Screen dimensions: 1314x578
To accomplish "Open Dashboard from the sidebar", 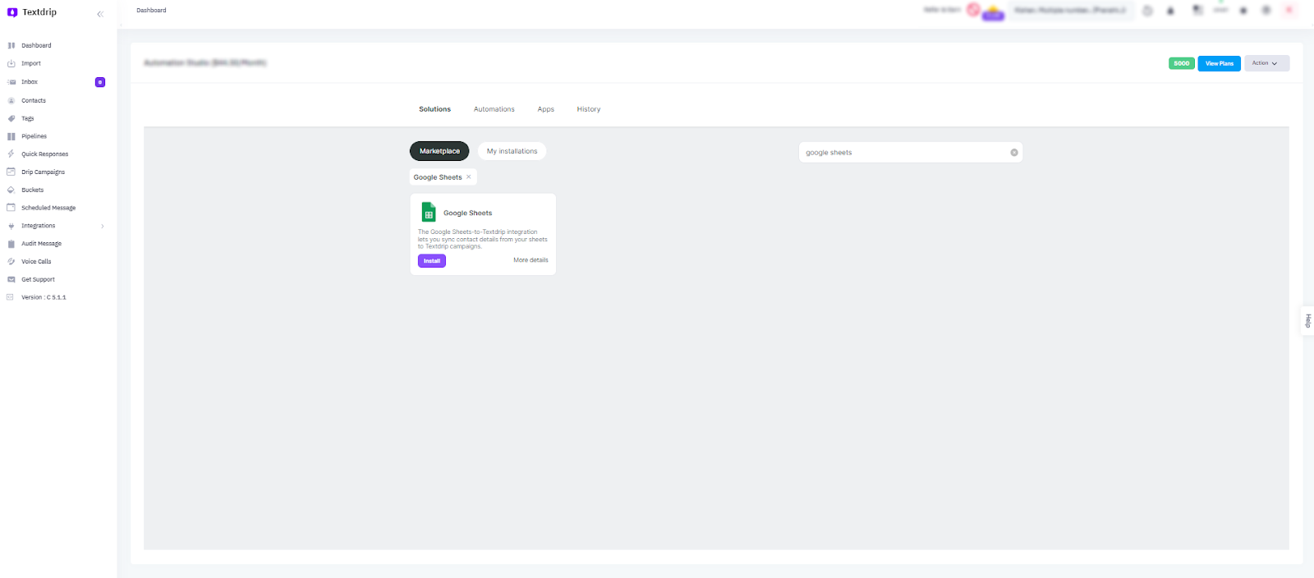I will point(36,46).
